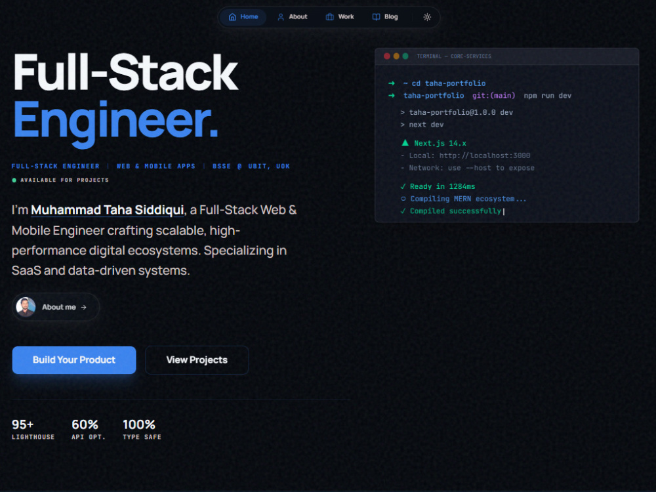
Task: Click the open book icon beside Blog
Action: (376, 17)
